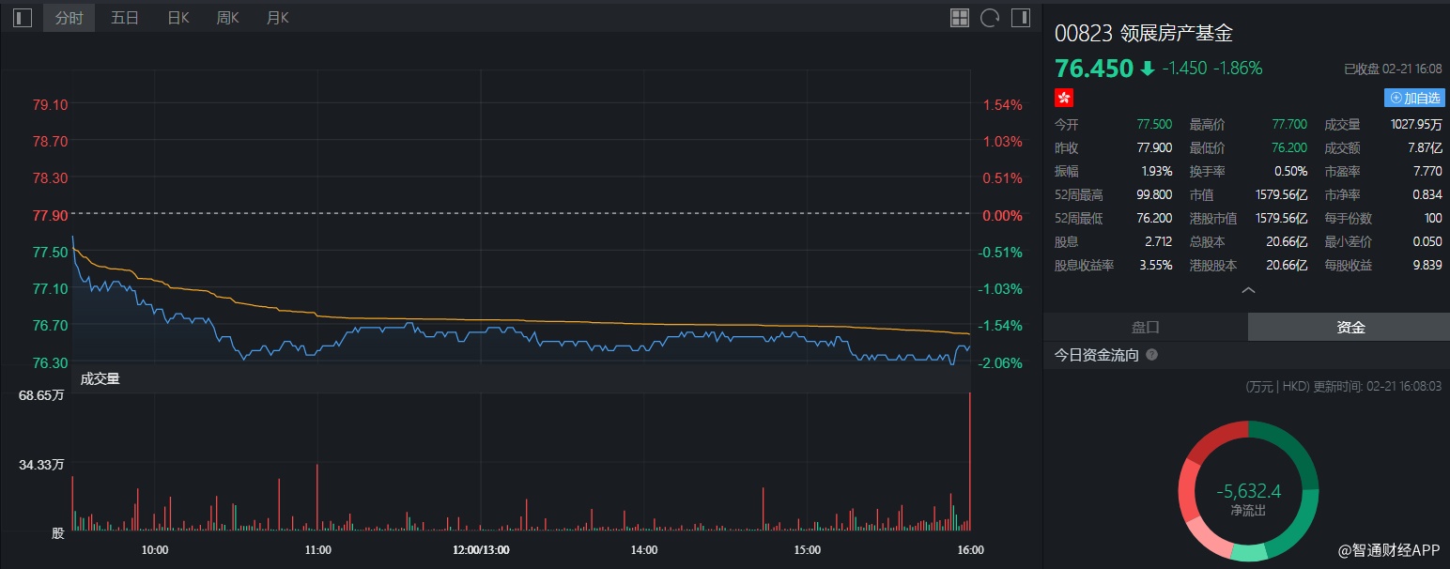Click stock title 00823 领展房产基金

[x=1144, y=34]
